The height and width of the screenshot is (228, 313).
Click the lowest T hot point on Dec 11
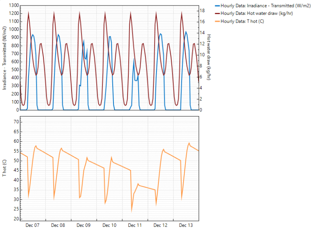[131, 212]
